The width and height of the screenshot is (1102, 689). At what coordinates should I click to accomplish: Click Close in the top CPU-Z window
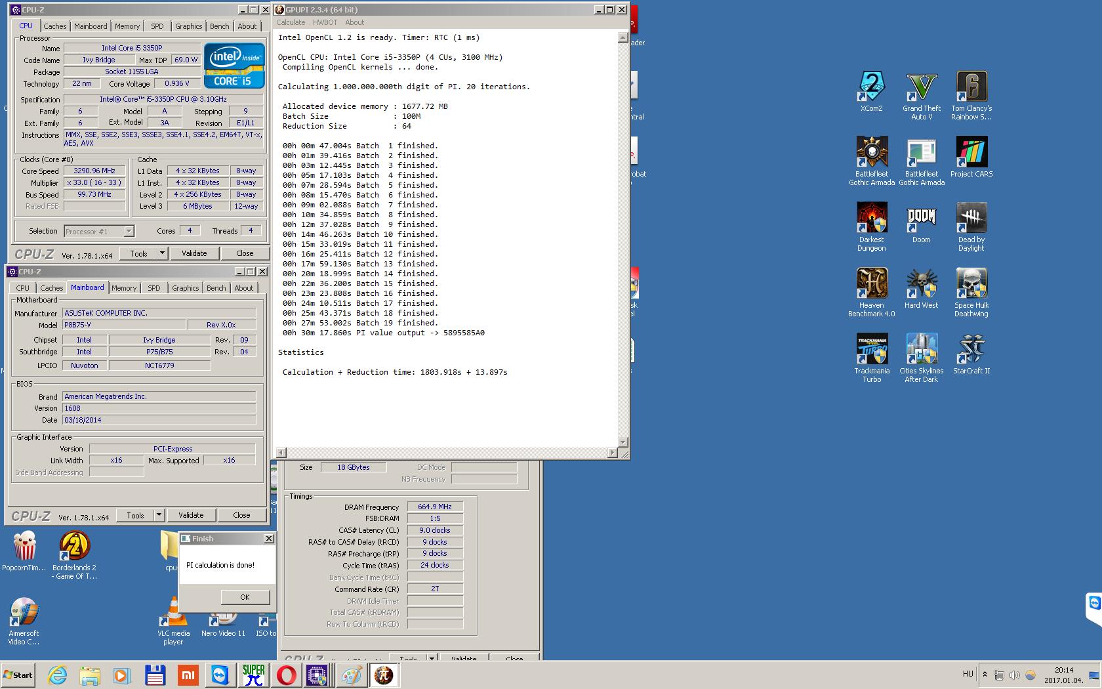[245, 253]
